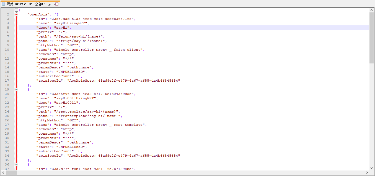Click the vertical scrollbar up arrow
375x176 pixels.
pyautogui.click(x=371, y=10)
